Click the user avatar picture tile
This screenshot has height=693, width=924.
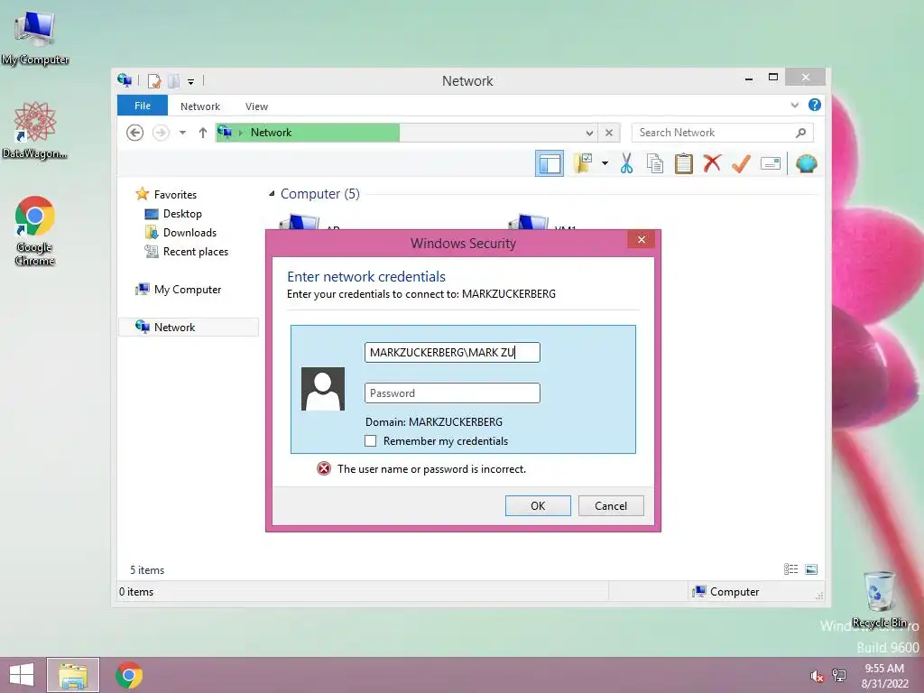pos(323,389)
